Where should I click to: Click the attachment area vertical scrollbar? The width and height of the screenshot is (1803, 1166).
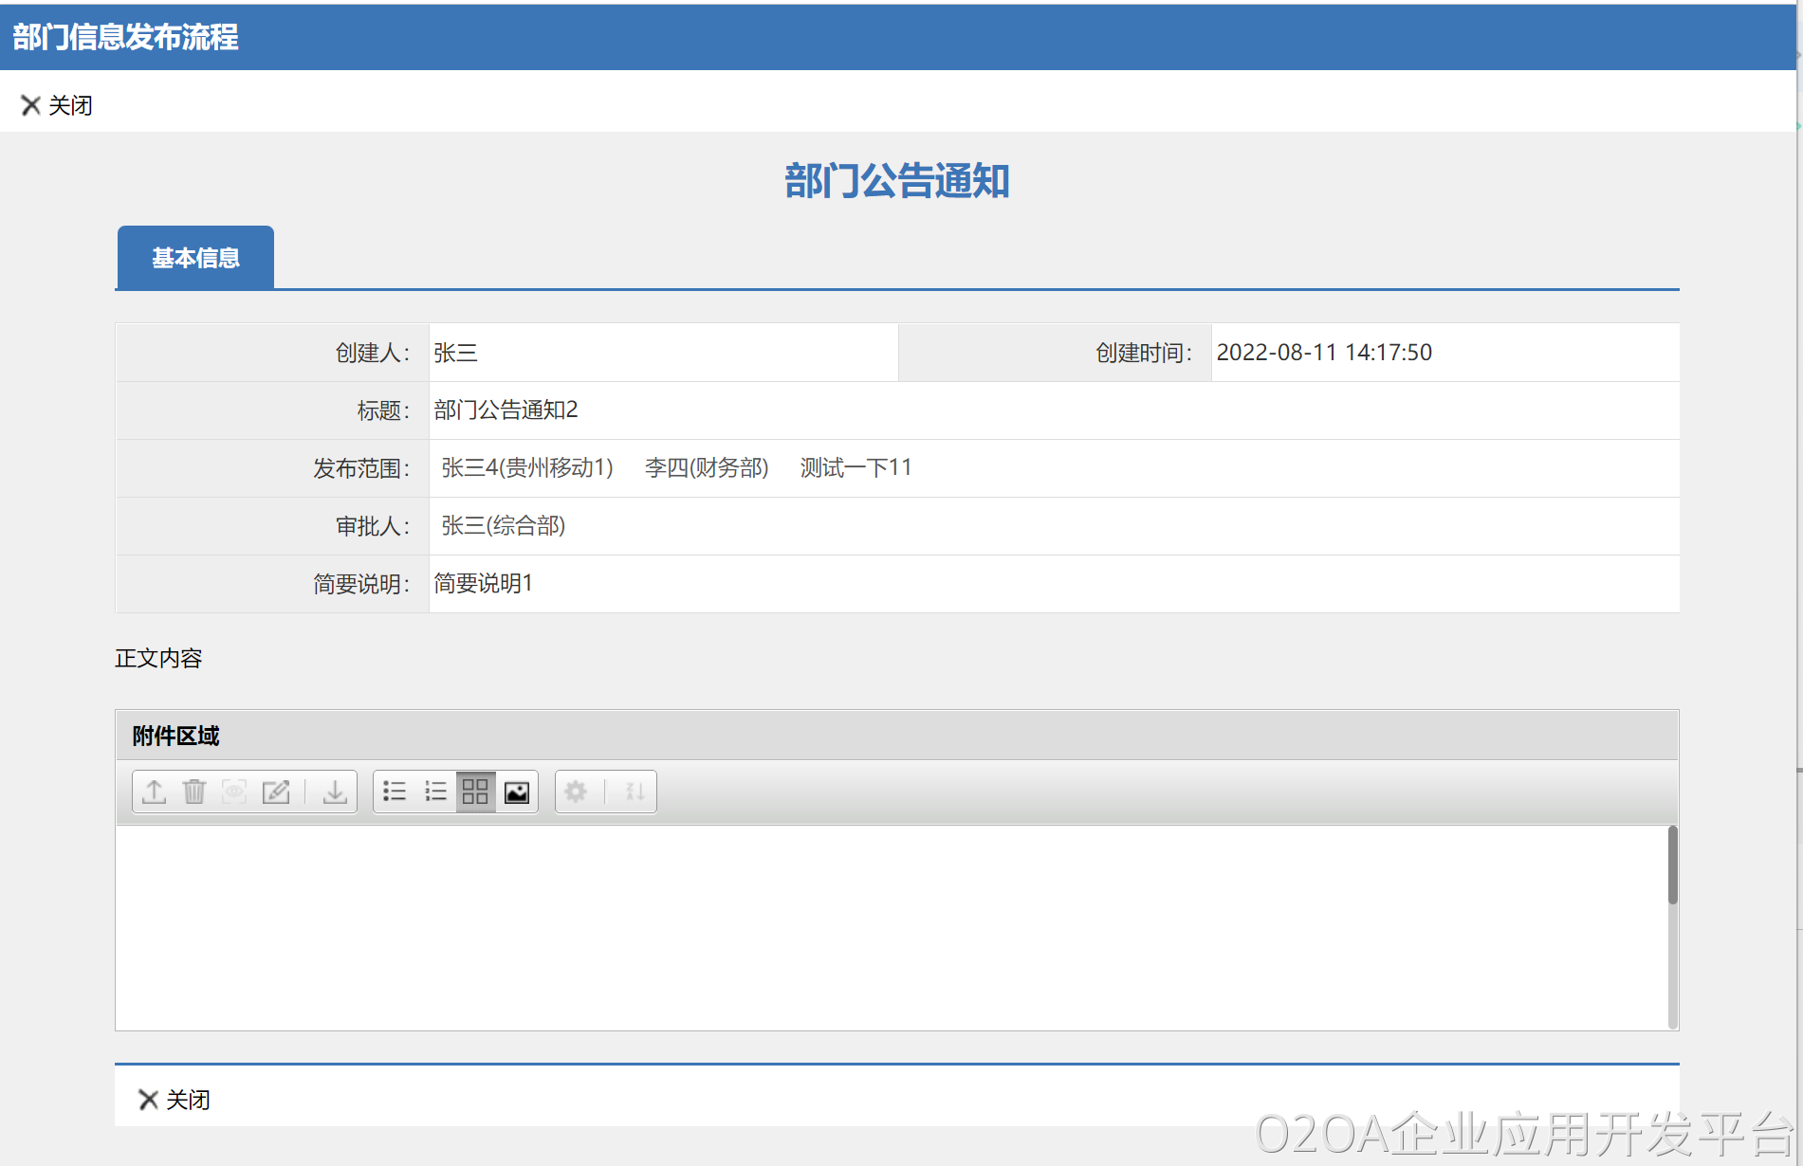click(1672, 866)
